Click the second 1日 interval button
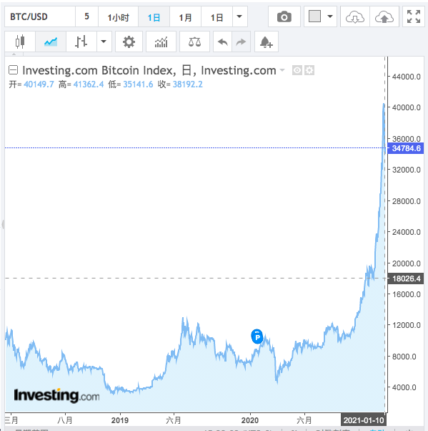Image resolution: width=428 pixels, height=431 pixels. click(x=217, y=16)
